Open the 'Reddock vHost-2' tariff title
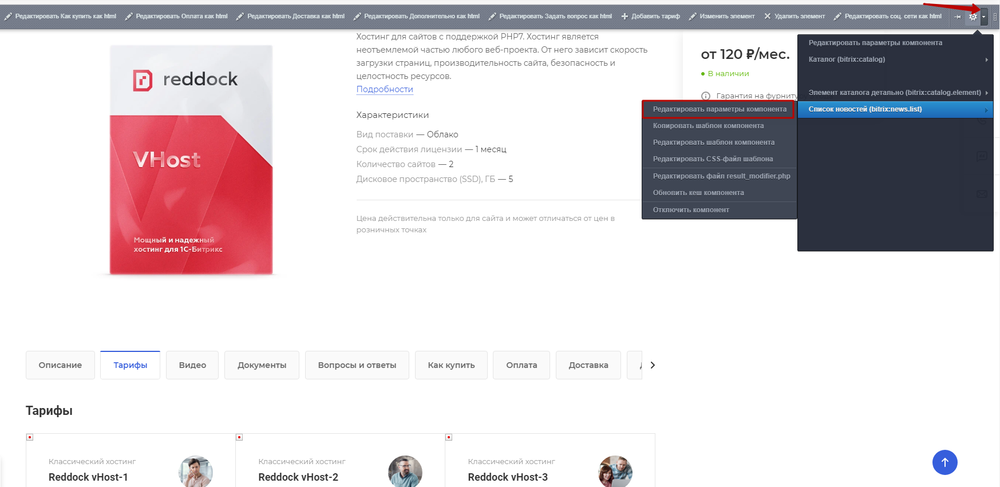 pos(298,477)
